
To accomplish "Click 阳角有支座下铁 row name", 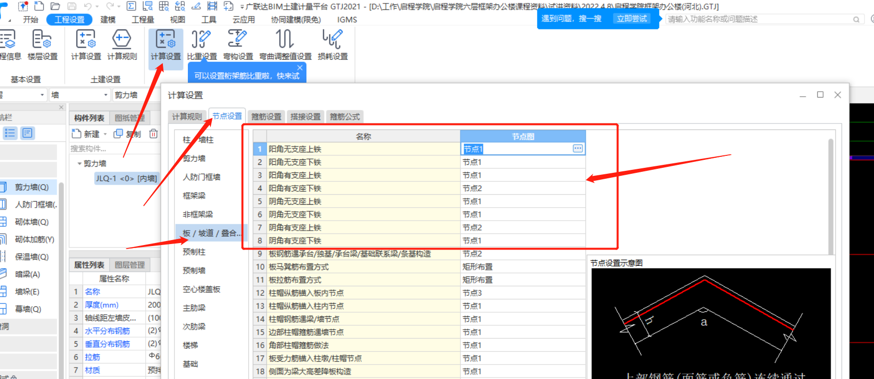I will click(x=295, y=188).
